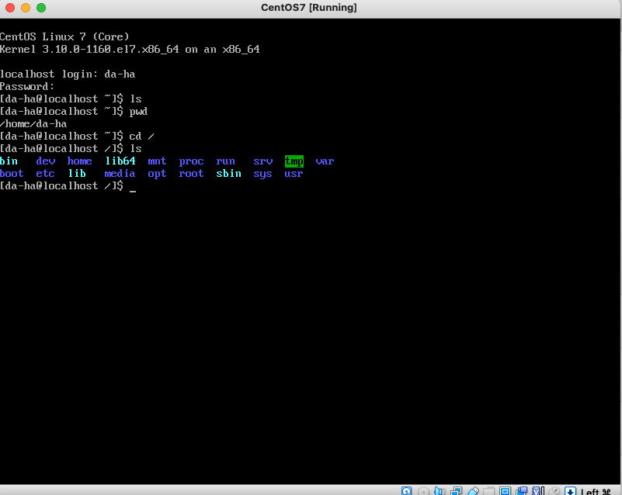Click the 'CentOS Linux 7 (Core)' banner text
Screen dimensions: 622x495
(x=64, y=37)
